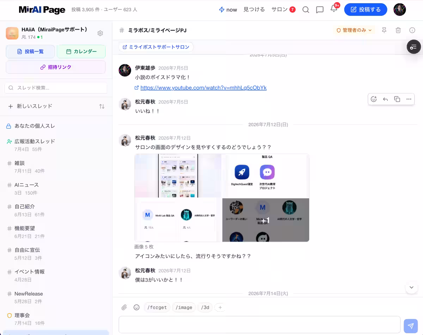Open the +1 more images thumbnail
The width and height of the screenshot is (423, 335).
(x=266, y=220)
